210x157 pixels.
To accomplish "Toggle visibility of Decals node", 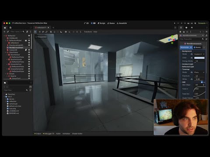I will pos(29,74).
